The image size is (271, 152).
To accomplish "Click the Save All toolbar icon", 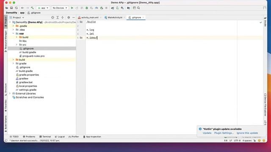I will tap(11, 8).
